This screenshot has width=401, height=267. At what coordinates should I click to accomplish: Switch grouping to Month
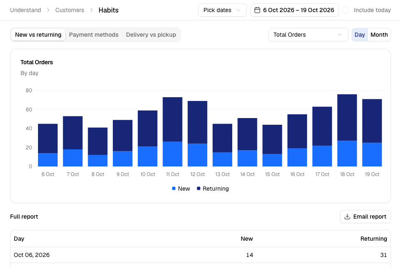(x=379, y=35)
